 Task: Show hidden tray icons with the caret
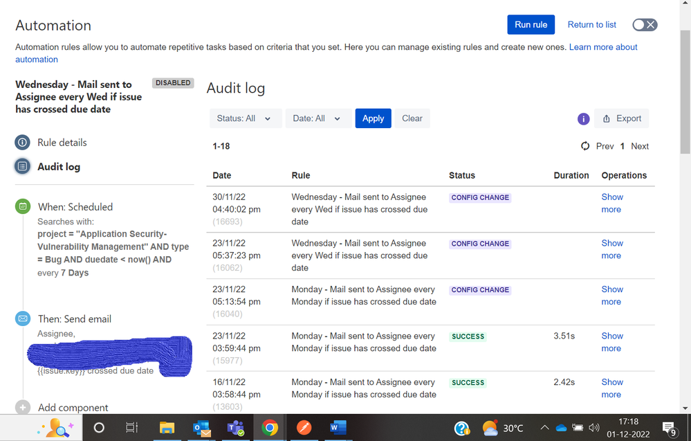click(544, 427)
